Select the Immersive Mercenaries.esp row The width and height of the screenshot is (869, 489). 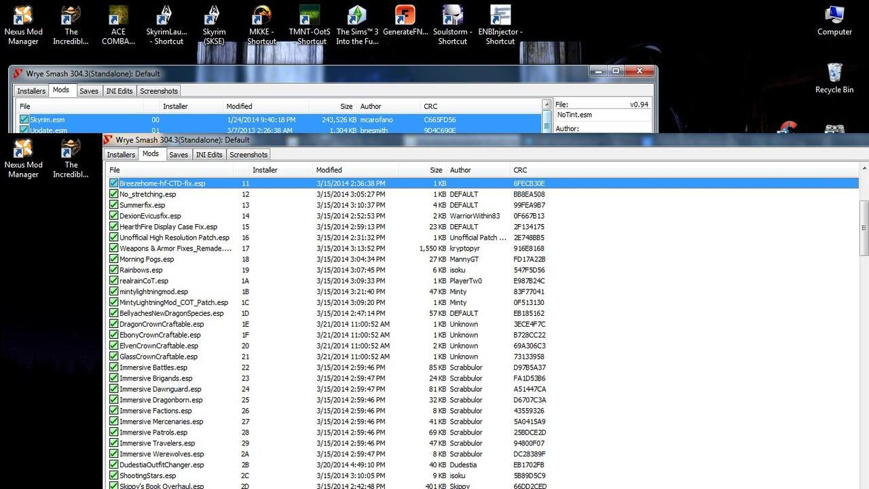click(482, 421)
